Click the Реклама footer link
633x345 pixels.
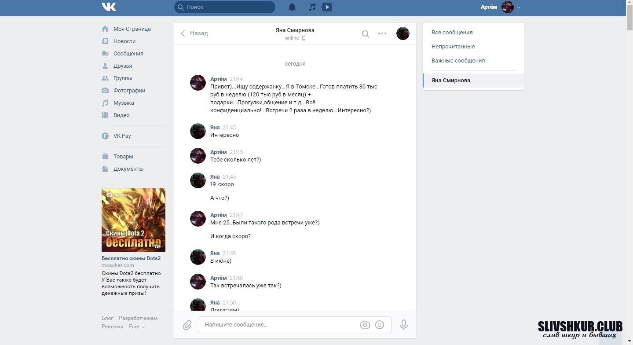[x=112, y=327]
